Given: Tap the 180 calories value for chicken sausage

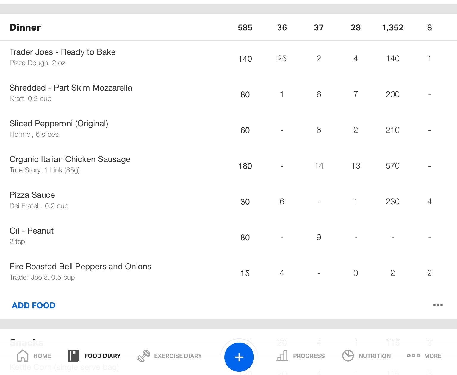Looking at the screenshot, I should (245, 166).
